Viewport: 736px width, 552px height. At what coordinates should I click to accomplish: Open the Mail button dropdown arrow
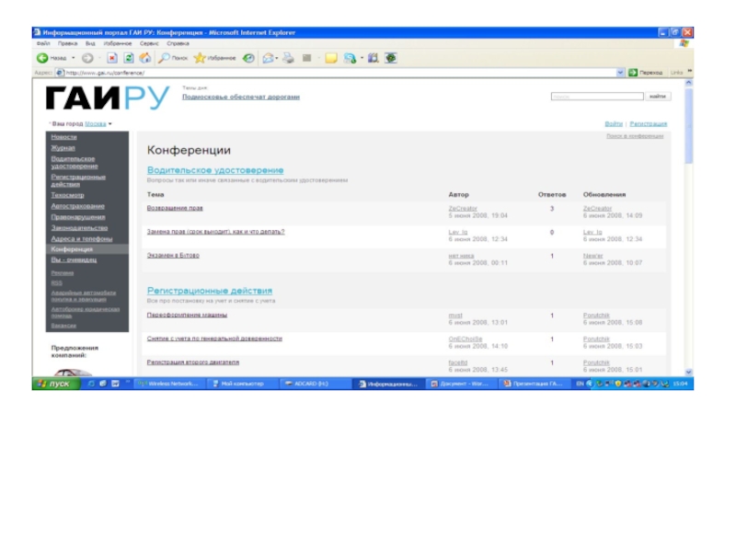point(277,58)
